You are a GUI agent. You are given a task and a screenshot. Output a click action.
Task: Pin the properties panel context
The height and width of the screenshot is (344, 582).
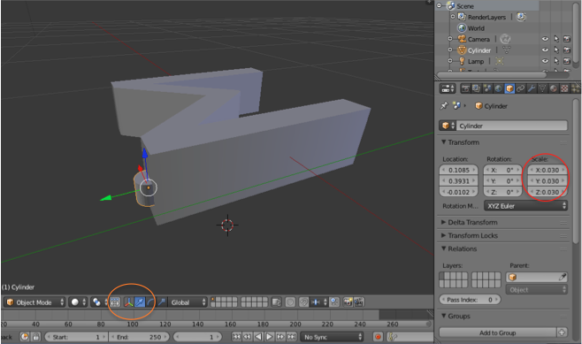click(x=444, y=106)
